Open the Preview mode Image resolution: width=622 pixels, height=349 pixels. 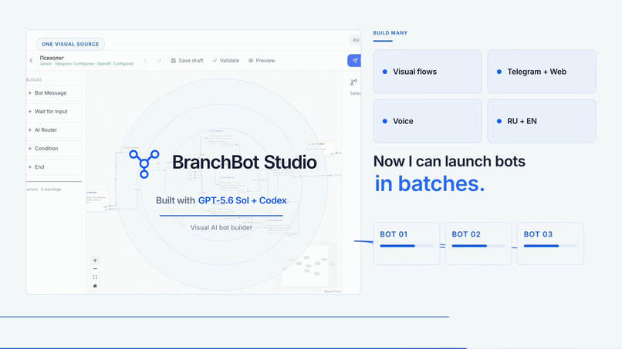[x=262, y=61]
